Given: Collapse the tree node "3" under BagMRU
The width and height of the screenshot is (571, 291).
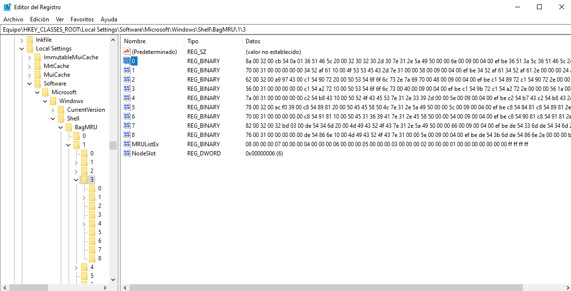Looking at the screenshot, I should point(76,179).
